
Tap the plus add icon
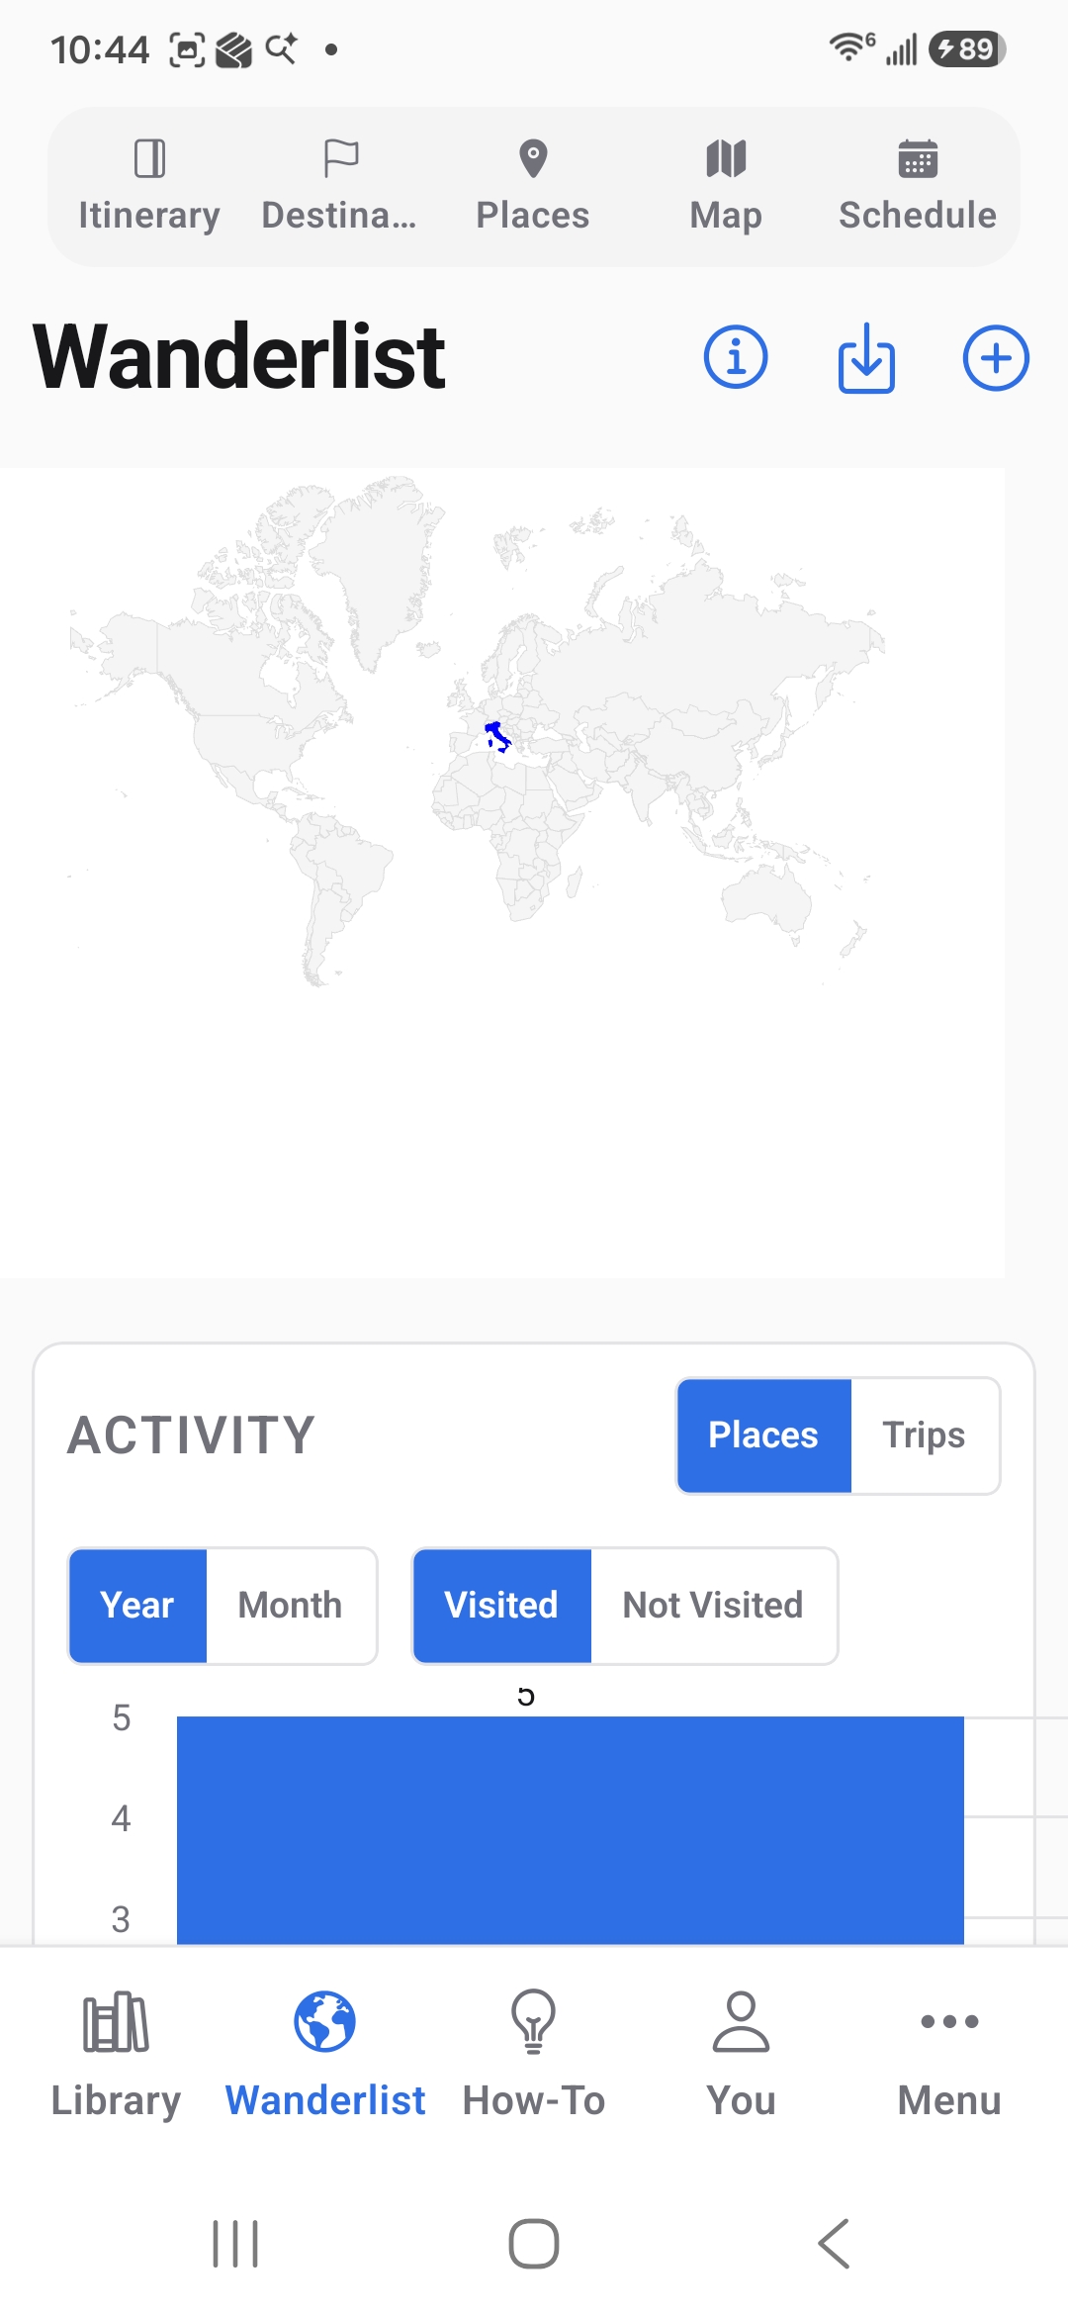tap(996, 357)
